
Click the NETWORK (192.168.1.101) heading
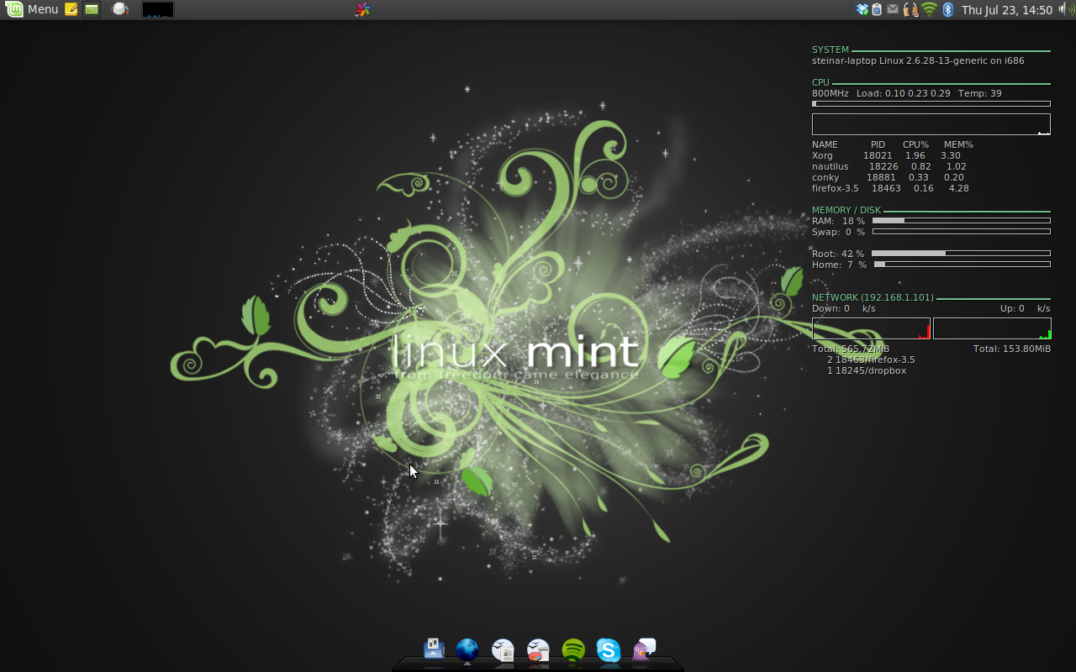(x=873, y=297)
